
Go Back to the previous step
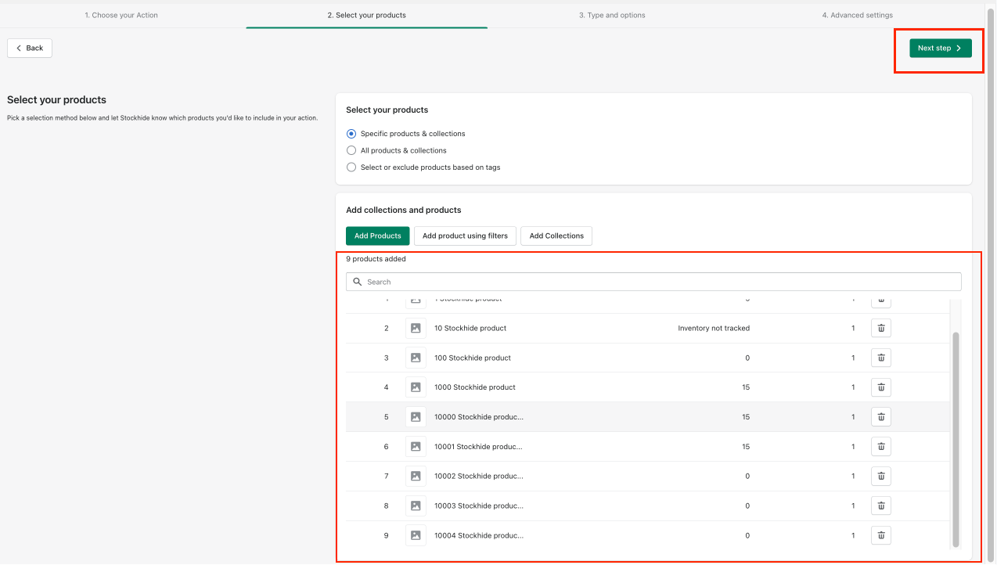click(x=30, y=49)
